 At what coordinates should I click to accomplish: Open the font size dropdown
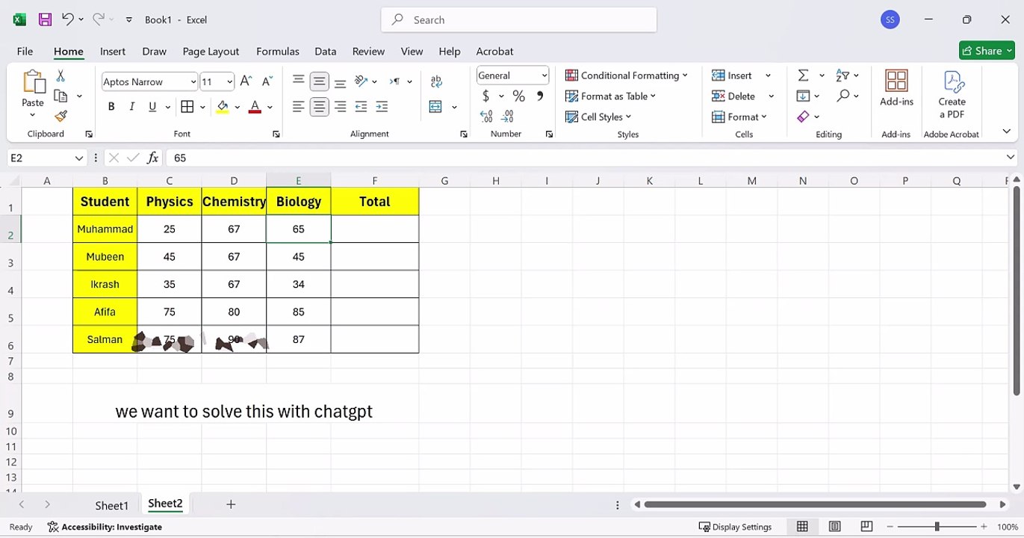[229, 82]
